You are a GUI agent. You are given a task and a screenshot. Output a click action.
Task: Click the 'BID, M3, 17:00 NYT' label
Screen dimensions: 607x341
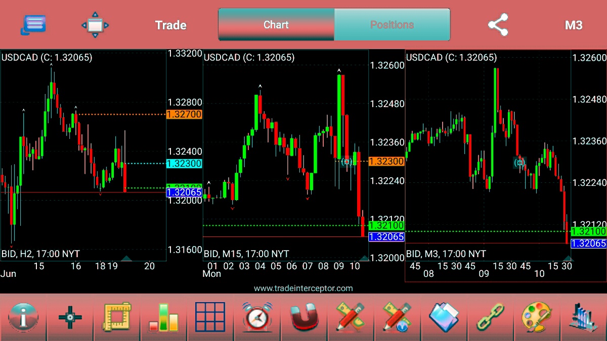(446, 254)
